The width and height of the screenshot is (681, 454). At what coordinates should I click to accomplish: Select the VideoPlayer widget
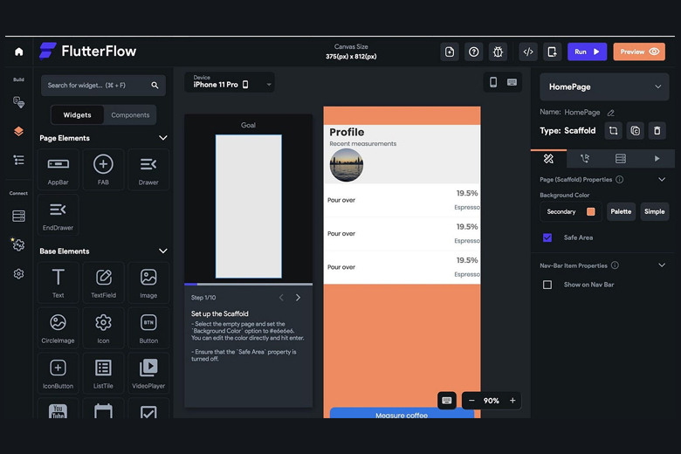point(148,373)
